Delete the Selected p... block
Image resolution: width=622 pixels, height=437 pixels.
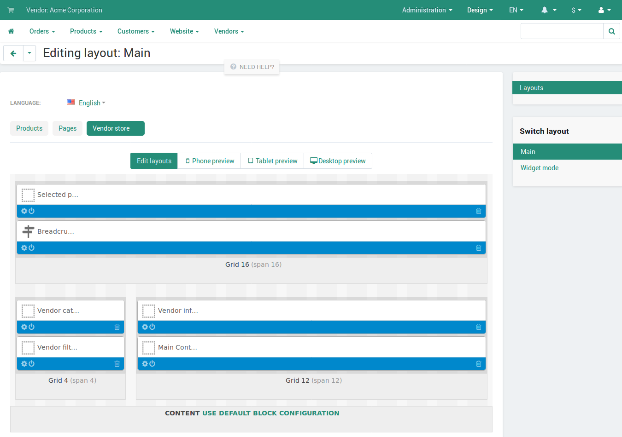479,211
